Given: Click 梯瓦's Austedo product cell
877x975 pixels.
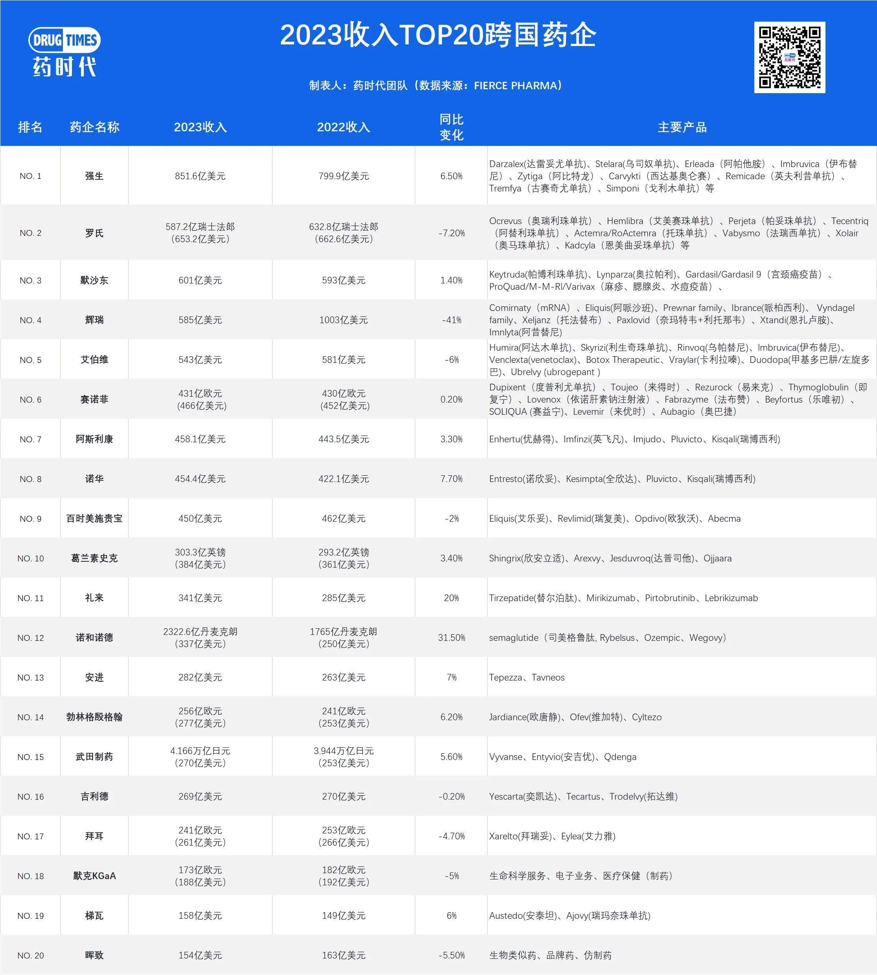Looking at the screenshot, I should point(569,916).
